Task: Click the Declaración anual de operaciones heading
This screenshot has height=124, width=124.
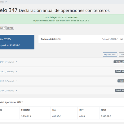Action: (64, 11)
